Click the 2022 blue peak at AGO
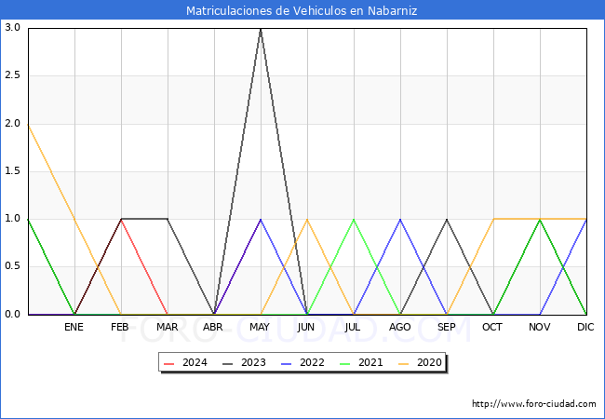 (x=400, y=219)
